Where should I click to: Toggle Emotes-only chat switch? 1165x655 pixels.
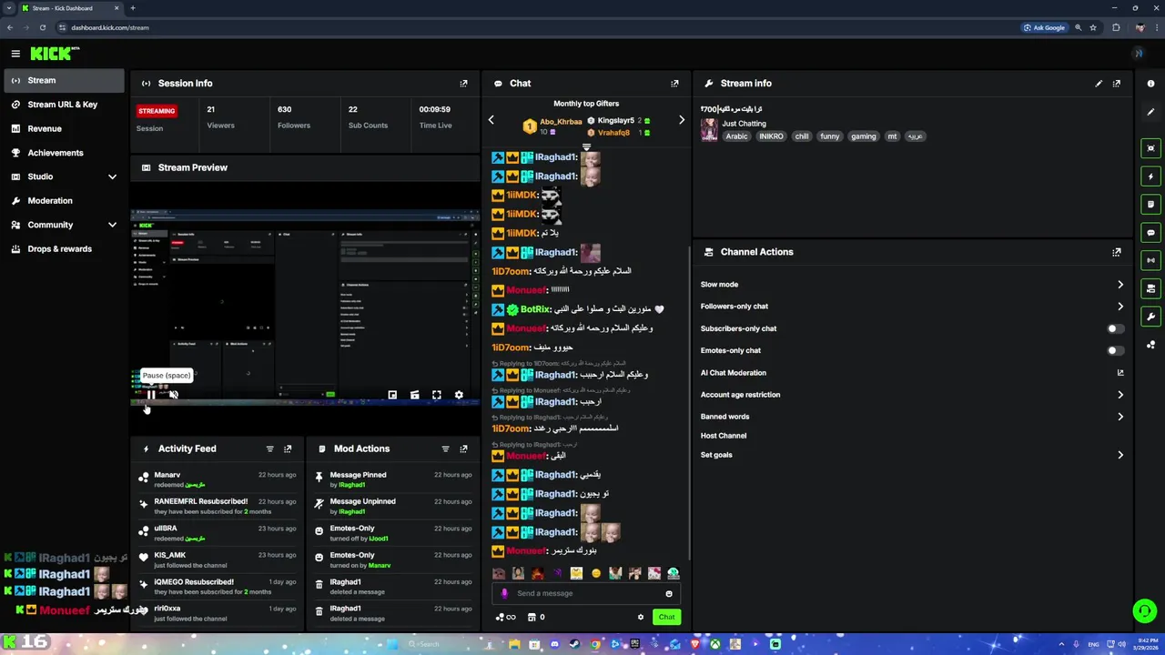[1115, 350]
